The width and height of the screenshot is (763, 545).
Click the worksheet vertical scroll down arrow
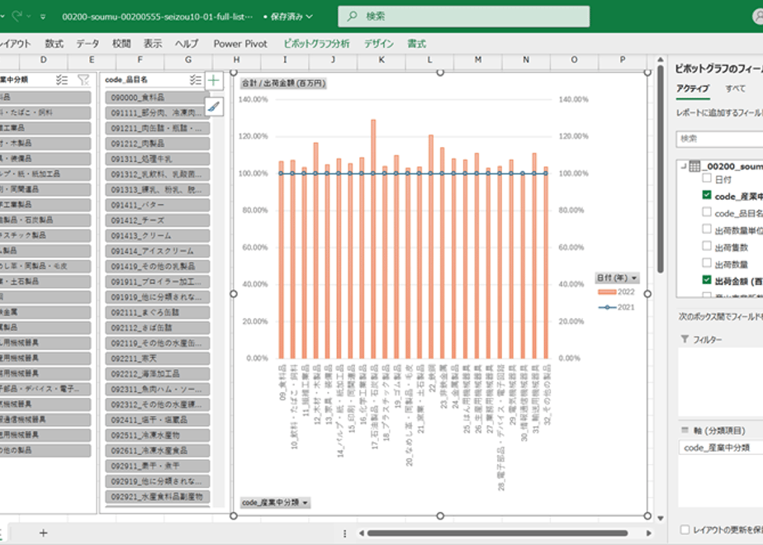661,519
